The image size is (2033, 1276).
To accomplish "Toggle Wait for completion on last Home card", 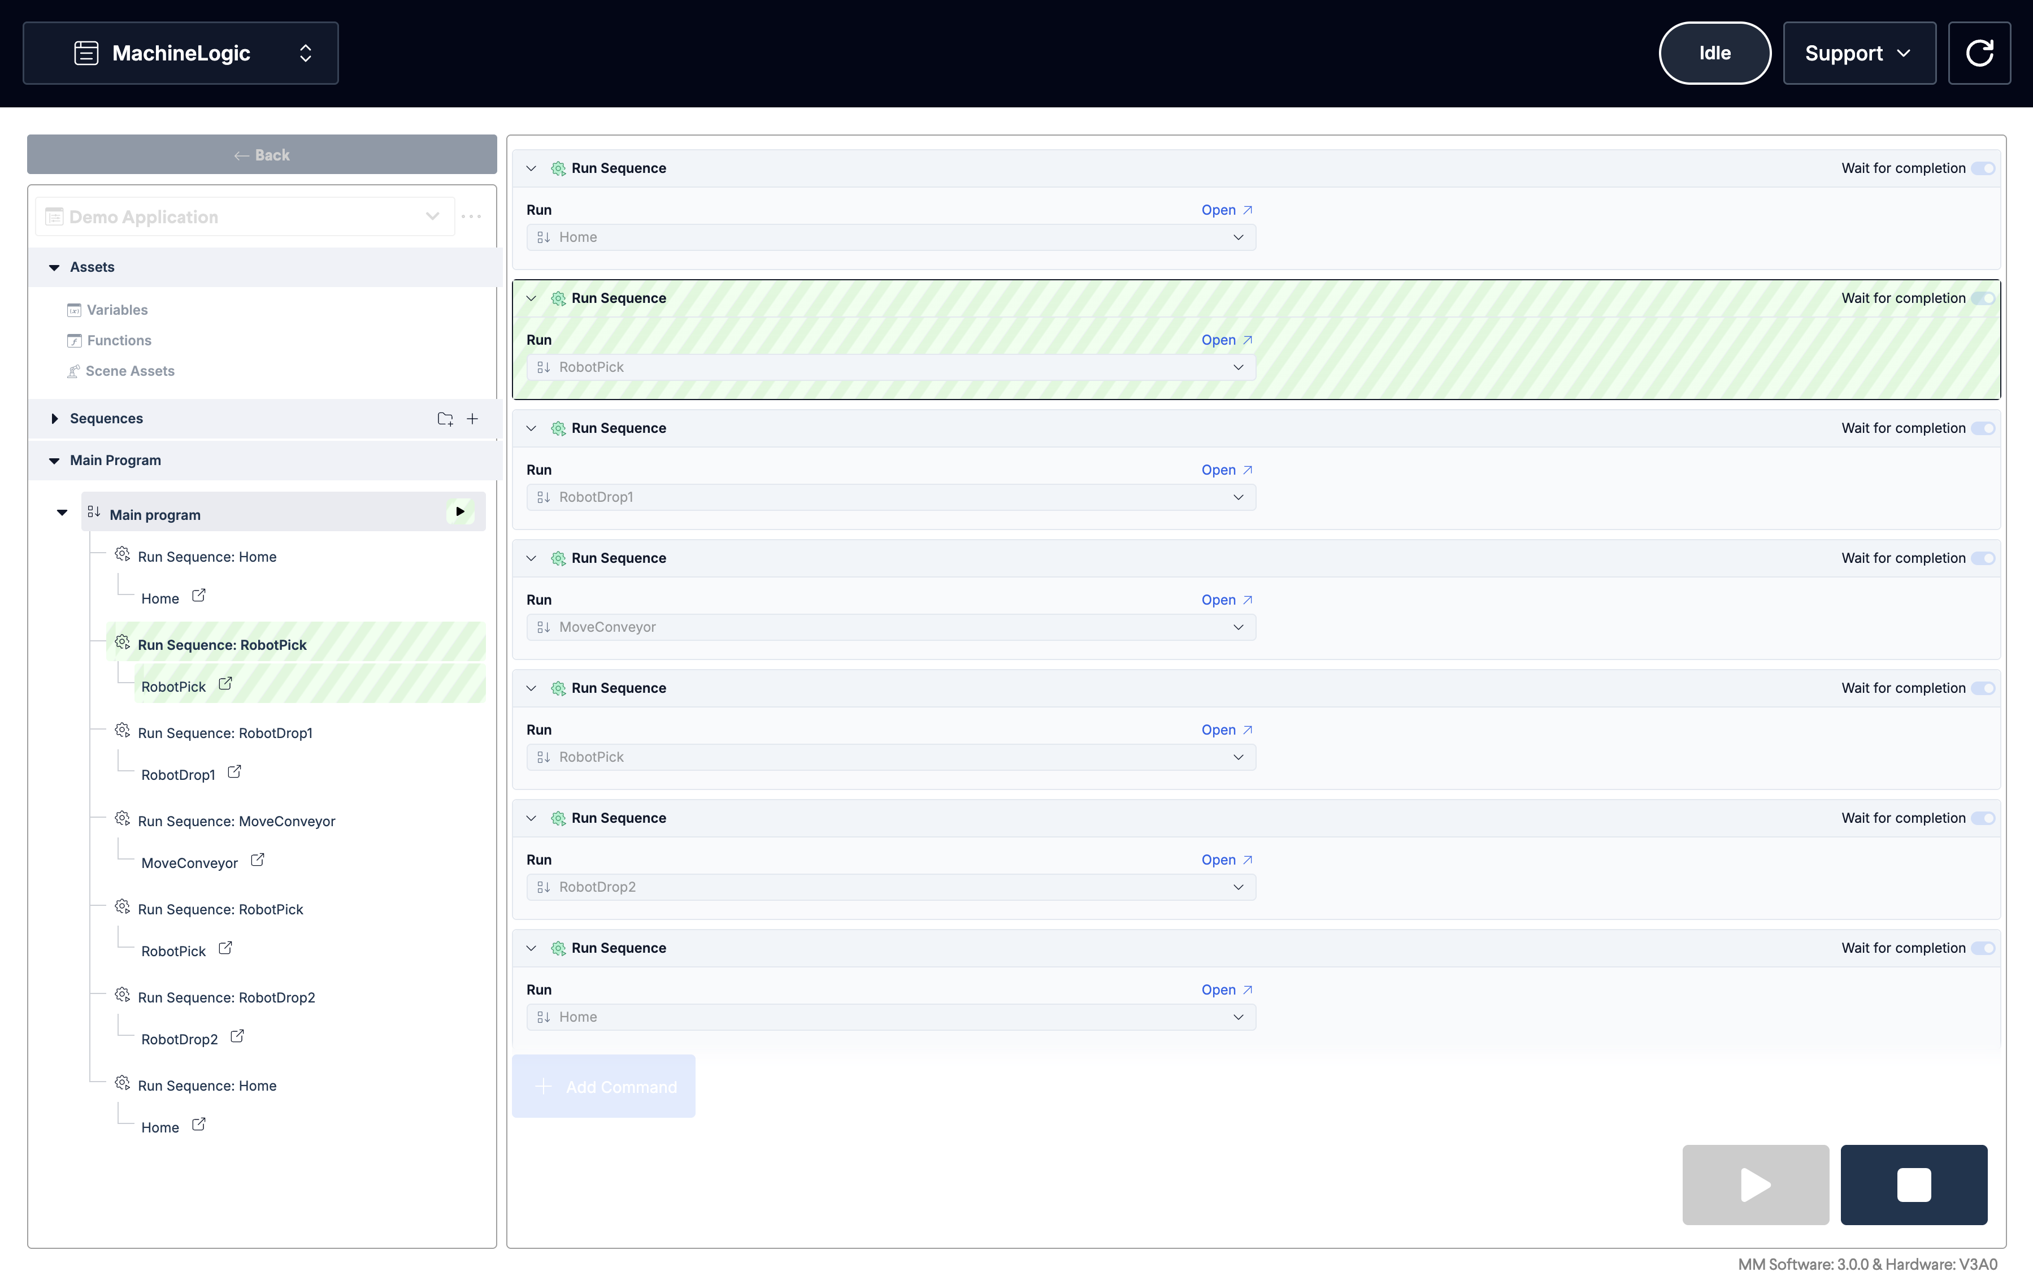I will (1983, 949).
